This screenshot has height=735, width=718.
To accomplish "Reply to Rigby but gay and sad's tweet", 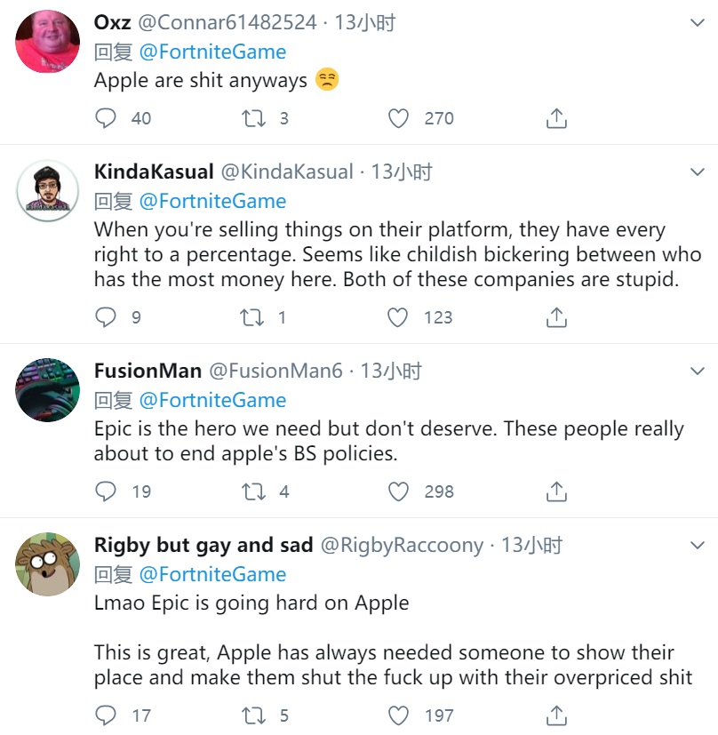I will point(106,715).
